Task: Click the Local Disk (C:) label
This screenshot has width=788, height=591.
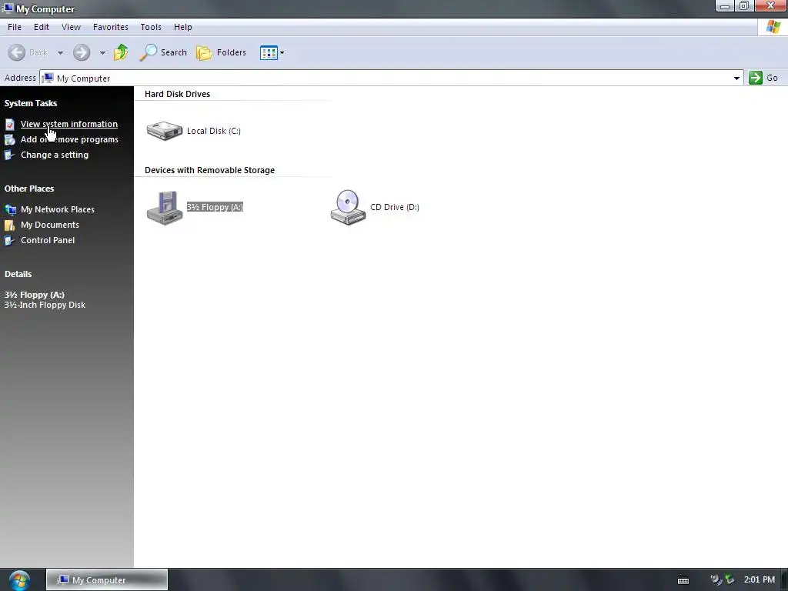Action: (x=214, y=131)
